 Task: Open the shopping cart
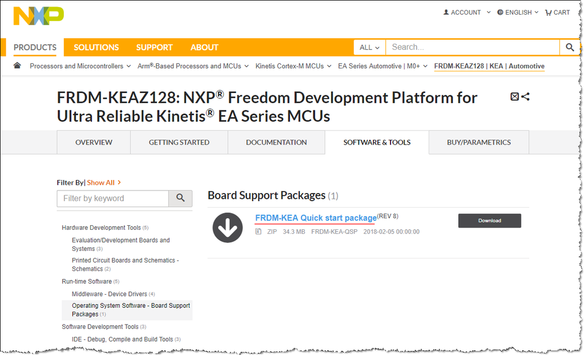(557, 12)
